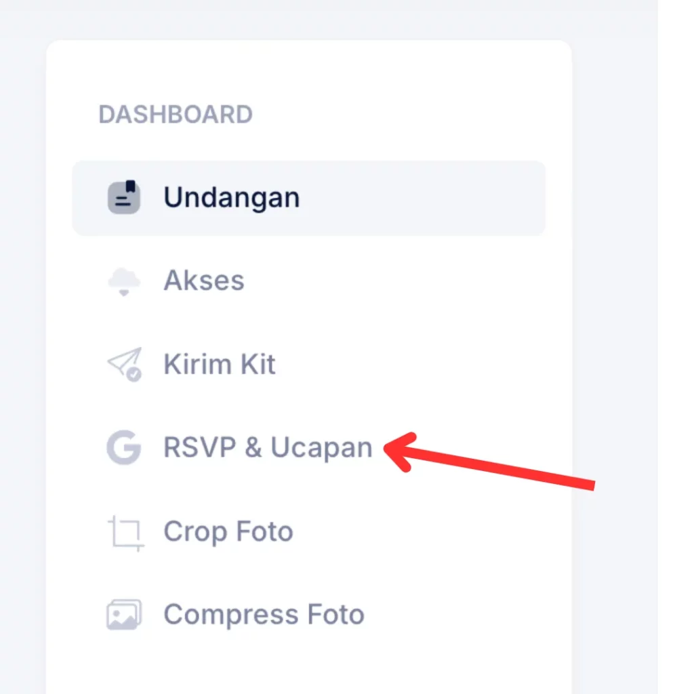Go to RSVP & Ucapan label
The width and height of the screenshot is (694, 694).
[268, 447]
